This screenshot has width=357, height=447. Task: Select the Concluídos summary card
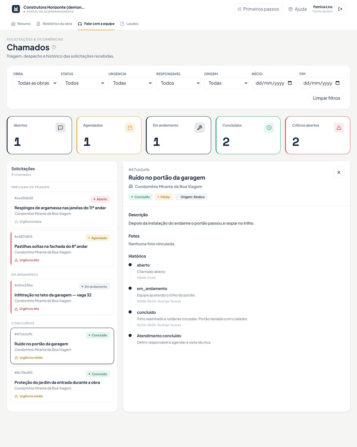[x=248, y=135]
